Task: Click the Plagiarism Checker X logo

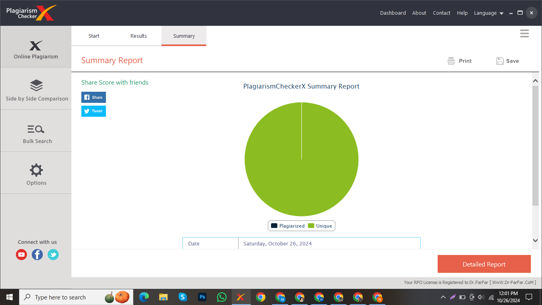Action: click(x=31, y=13)
